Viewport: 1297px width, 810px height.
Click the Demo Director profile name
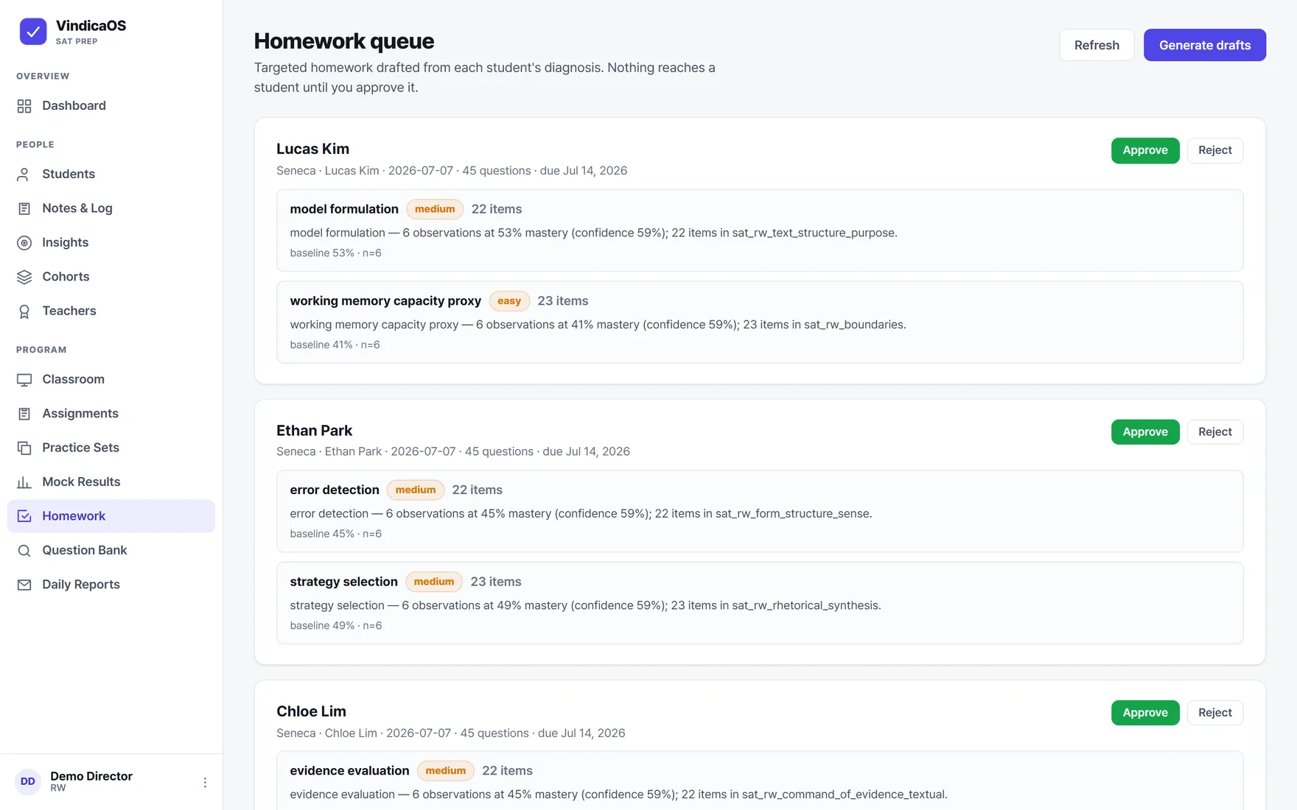point(91,776)
